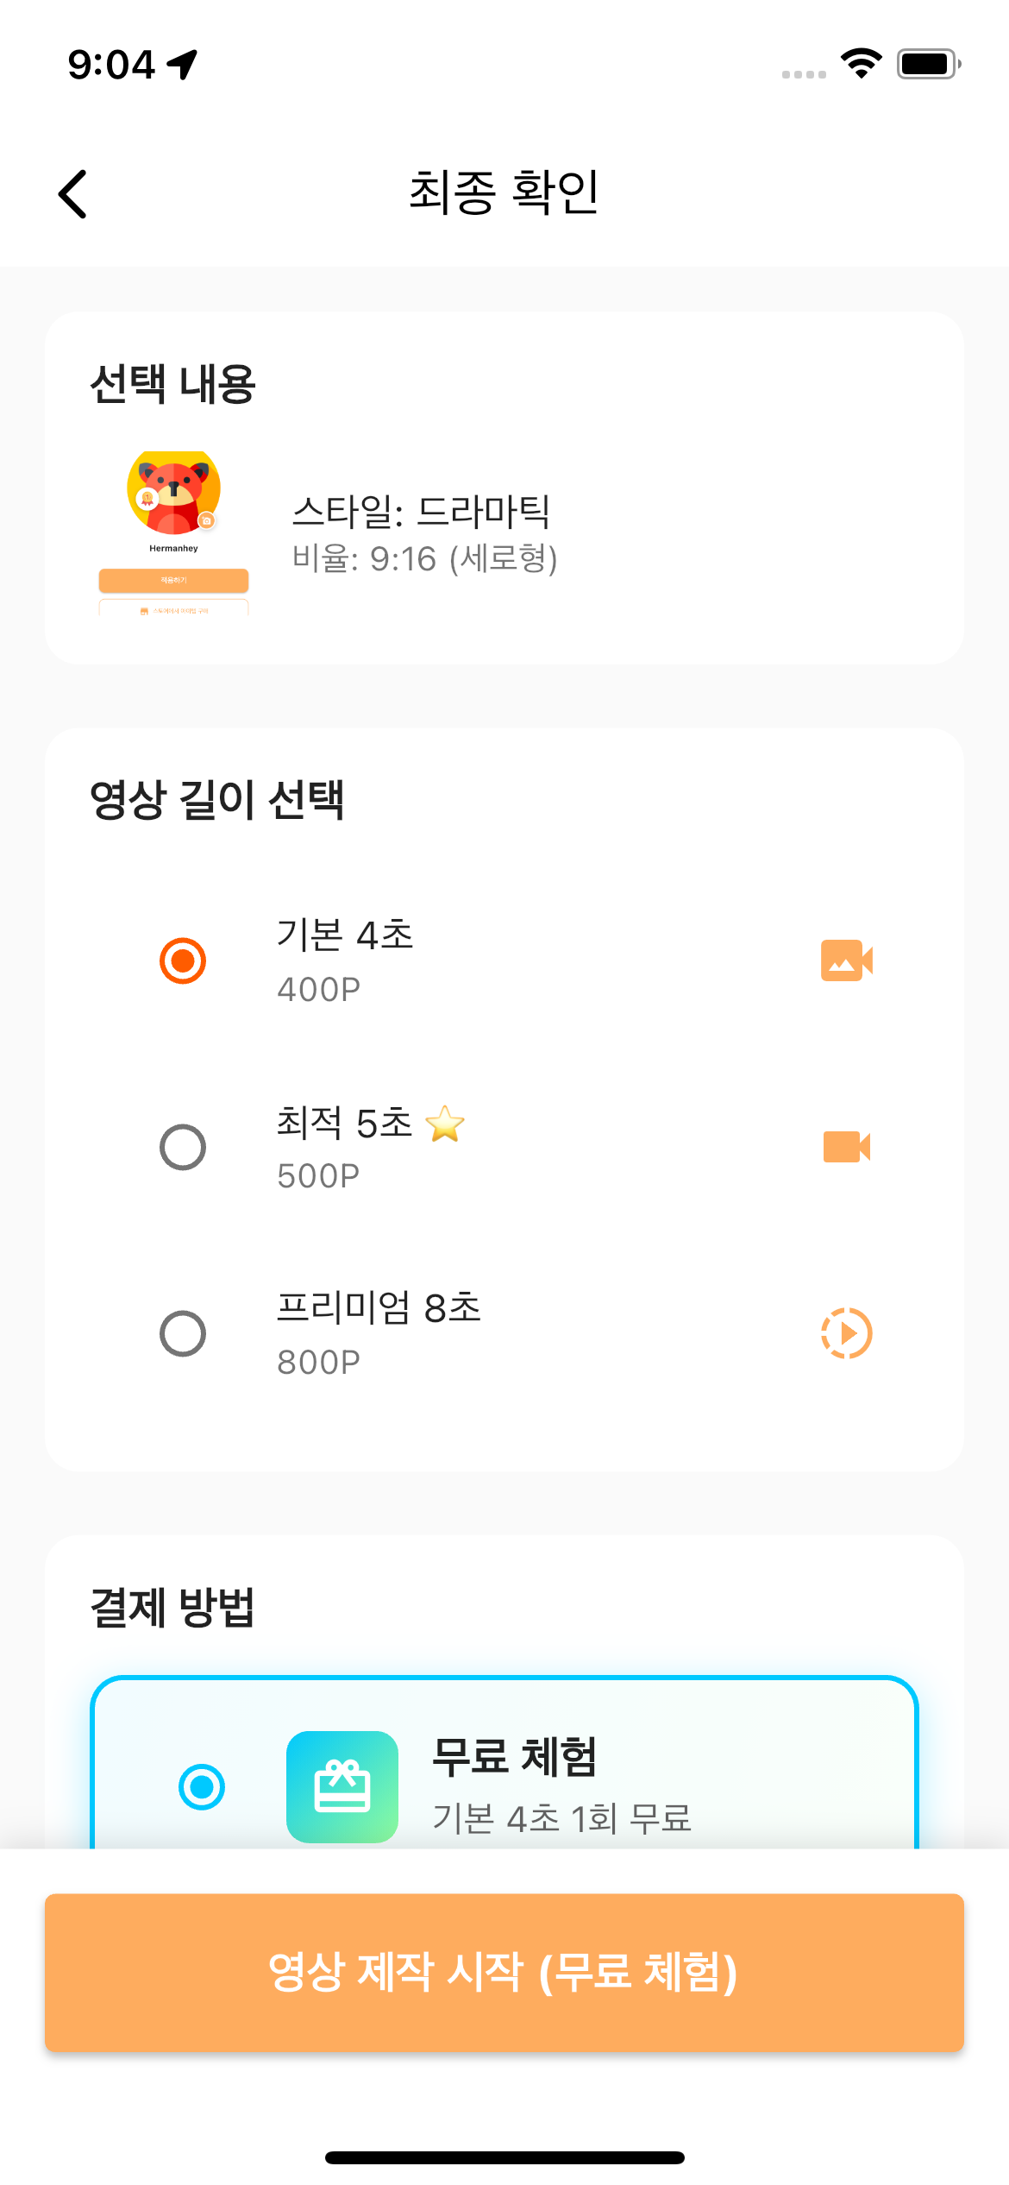
Task: Tap the home indicator bar
Action: (x=504, y=2157)
